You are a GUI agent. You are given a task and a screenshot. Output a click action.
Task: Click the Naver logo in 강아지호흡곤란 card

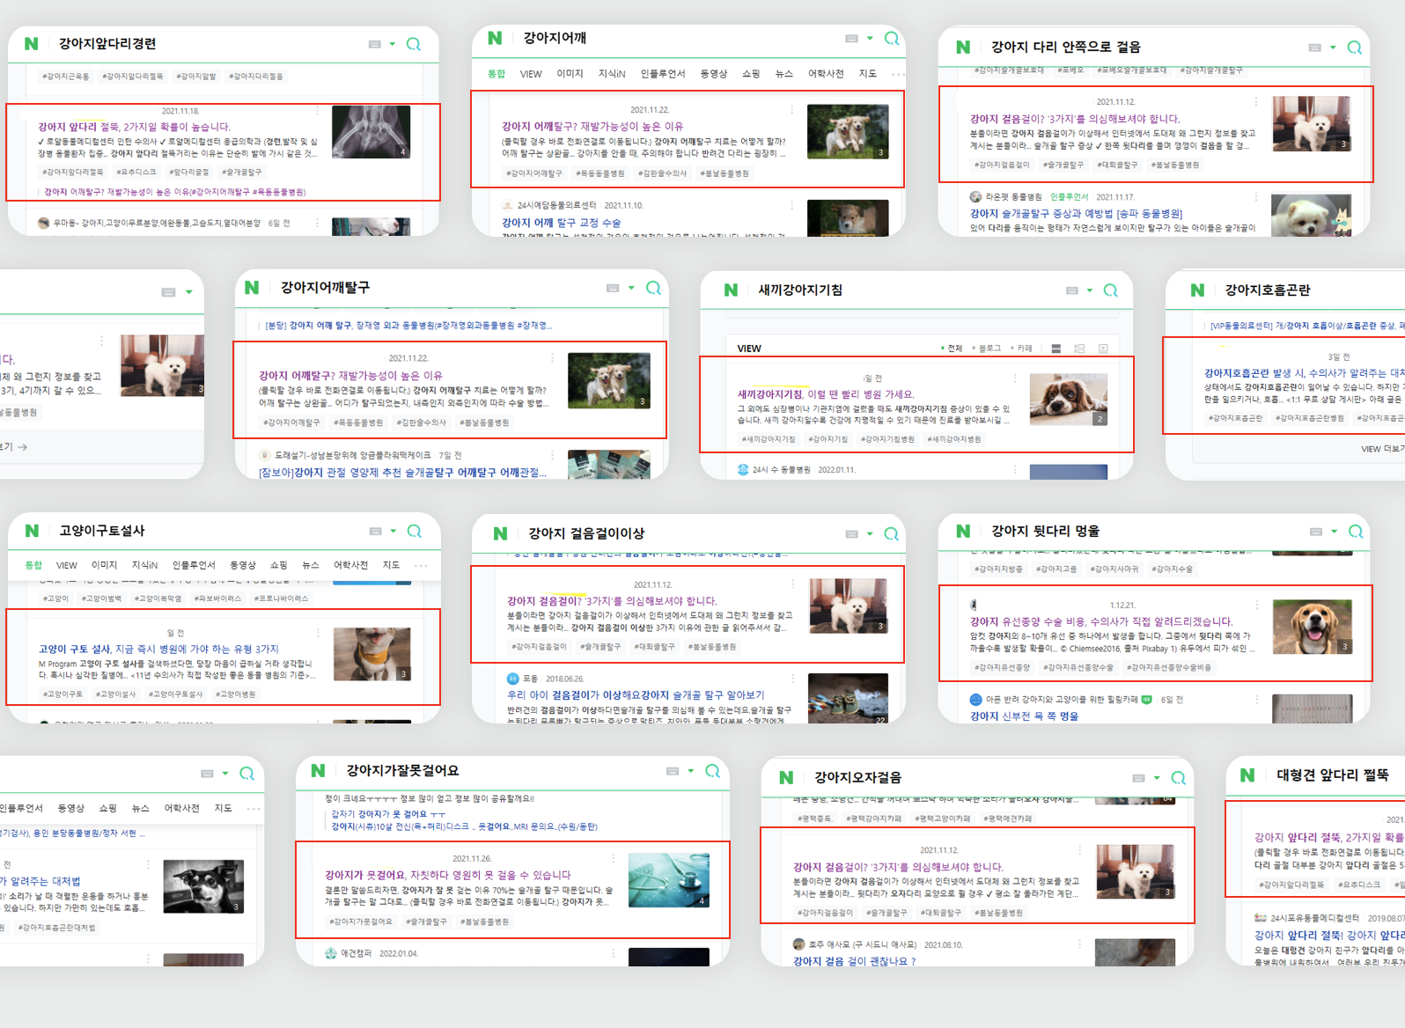coord(1197,290)
